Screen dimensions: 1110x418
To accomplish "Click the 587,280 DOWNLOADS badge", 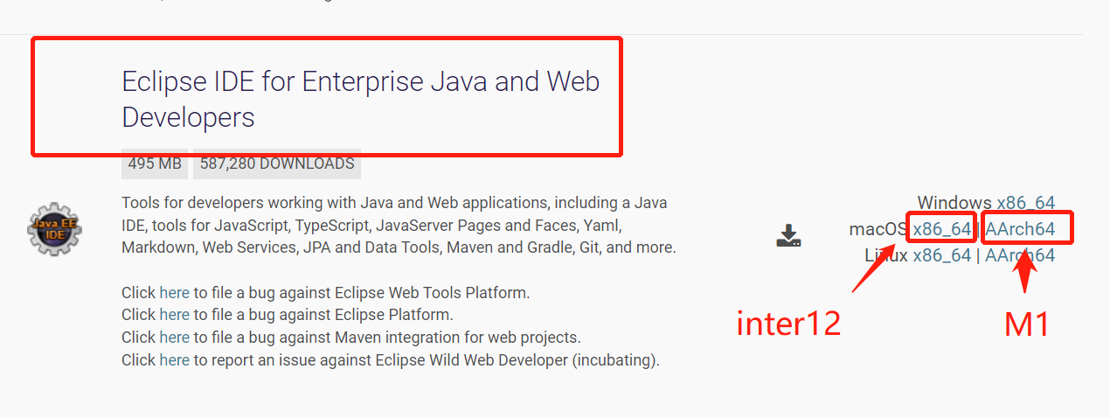I will pos(277,164).
